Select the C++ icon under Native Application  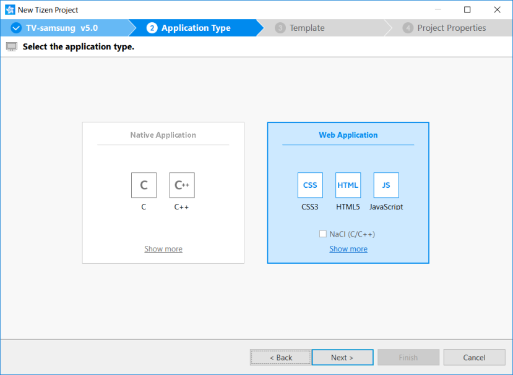[181, 185]
